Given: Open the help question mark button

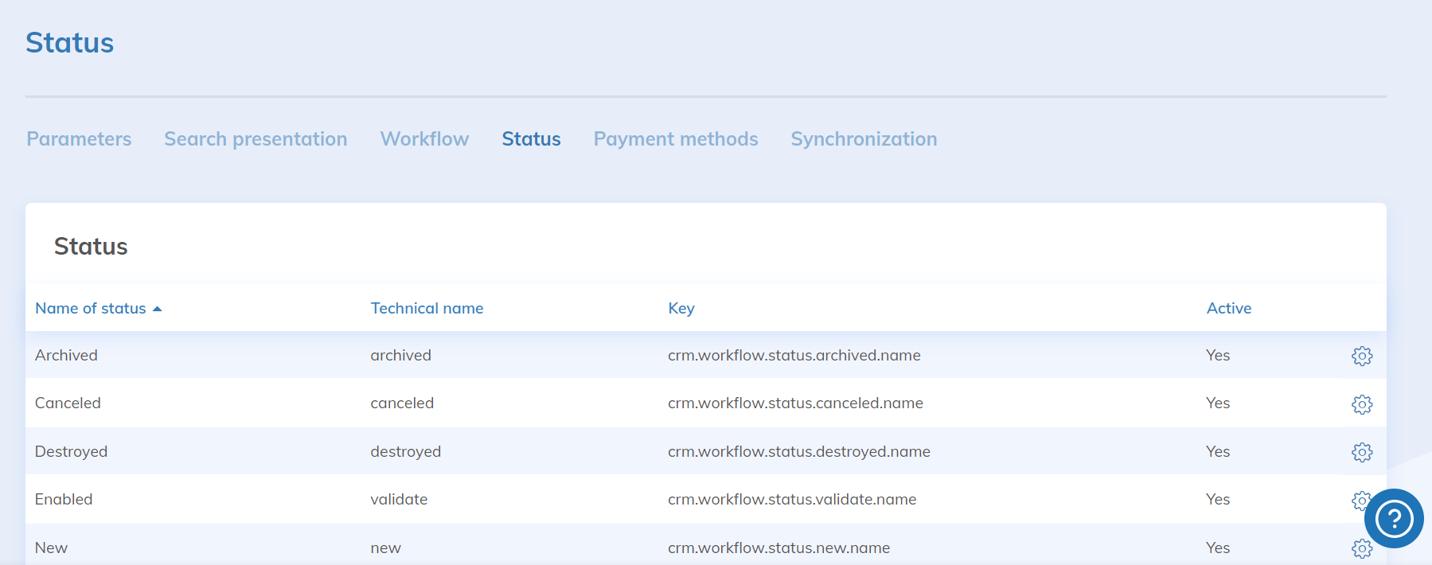Looking at the screenshot, I should (1393, 519).
